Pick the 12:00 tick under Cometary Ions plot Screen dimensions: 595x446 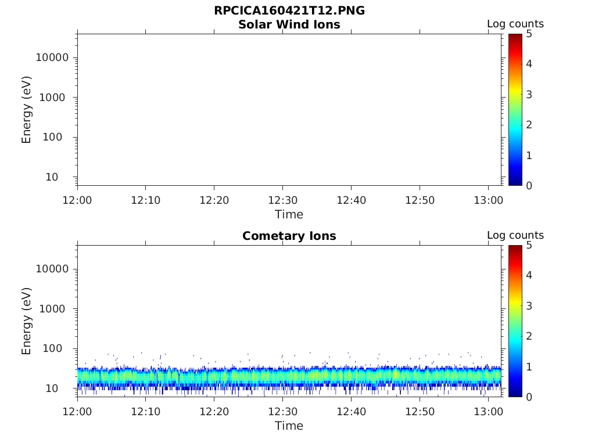click(x=77, y=412)
